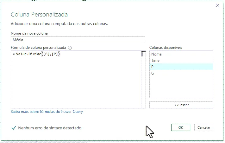Select G in available columns
This screenshot has height=143, width=225.
click(181, 73)
